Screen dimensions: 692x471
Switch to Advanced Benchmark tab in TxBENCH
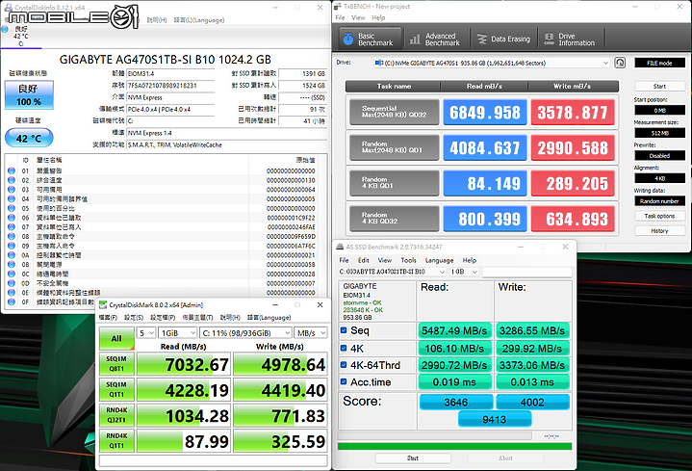435,39
